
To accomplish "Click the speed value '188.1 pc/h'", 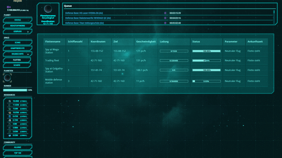I will point(142,70).
